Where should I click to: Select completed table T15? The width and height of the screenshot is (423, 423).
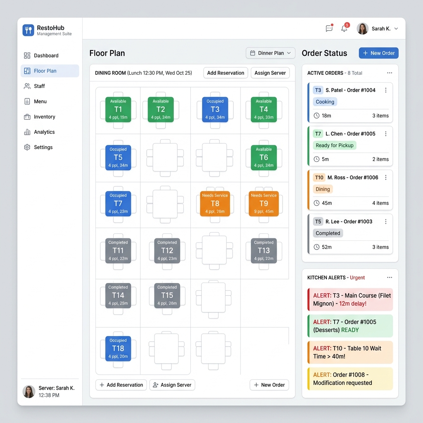[167, 295]
